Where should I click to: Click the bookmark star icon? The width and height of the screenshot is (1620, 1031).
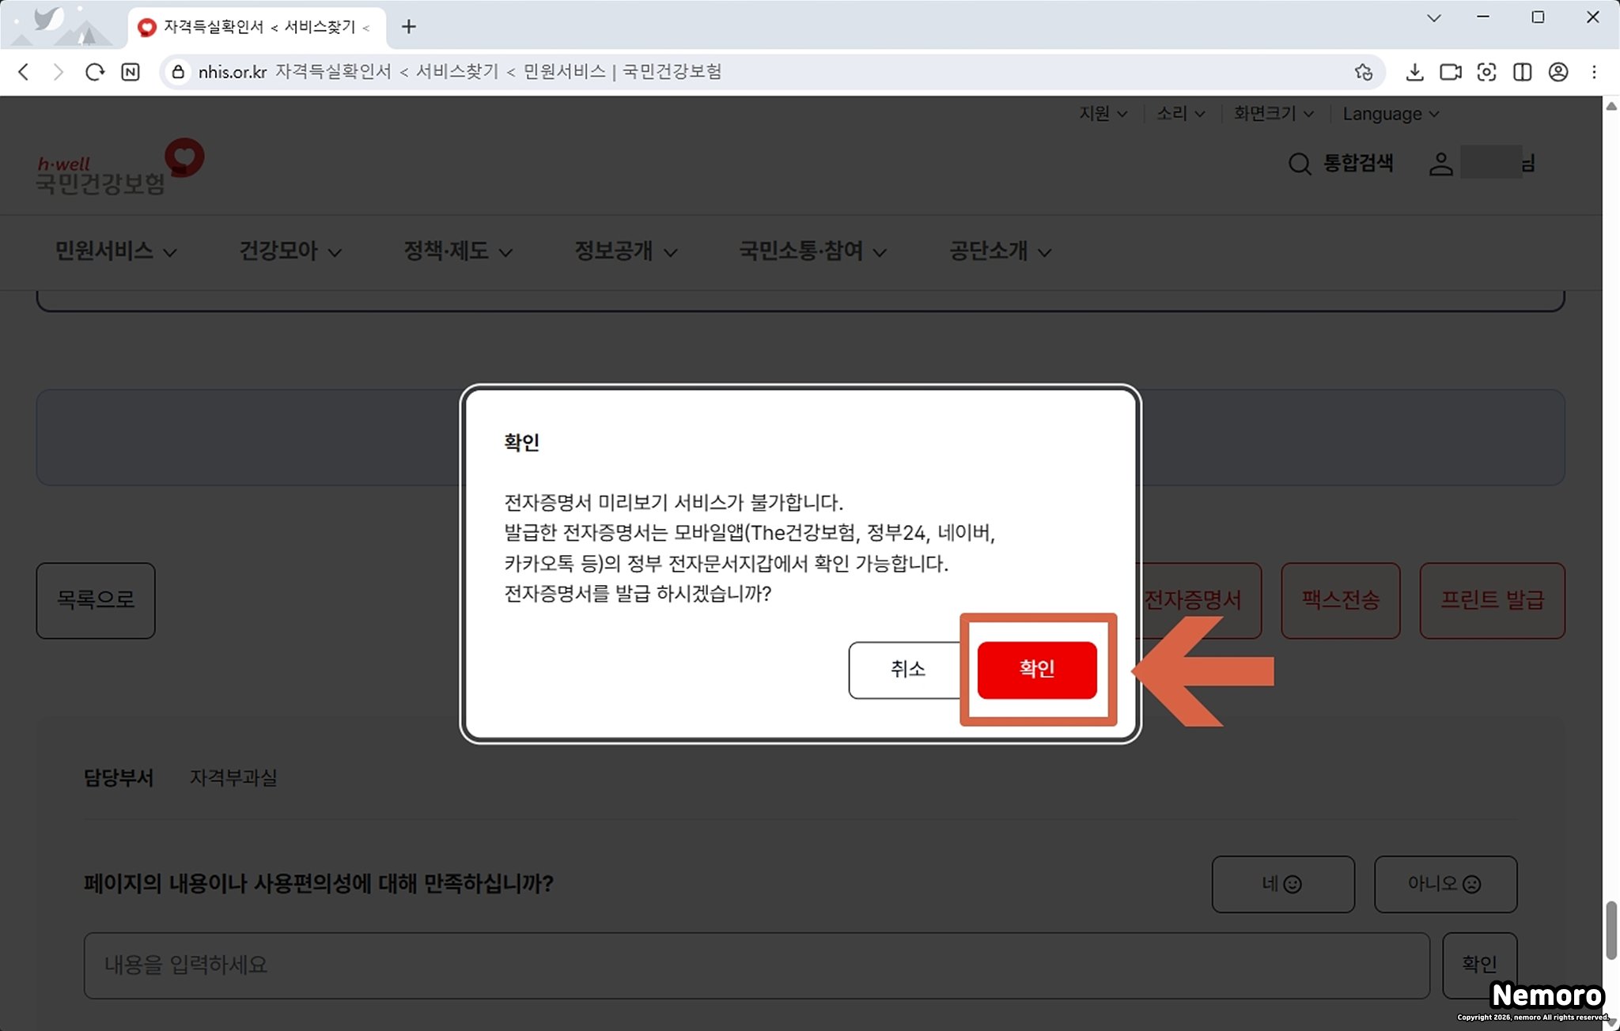[x=1363, y=72]
